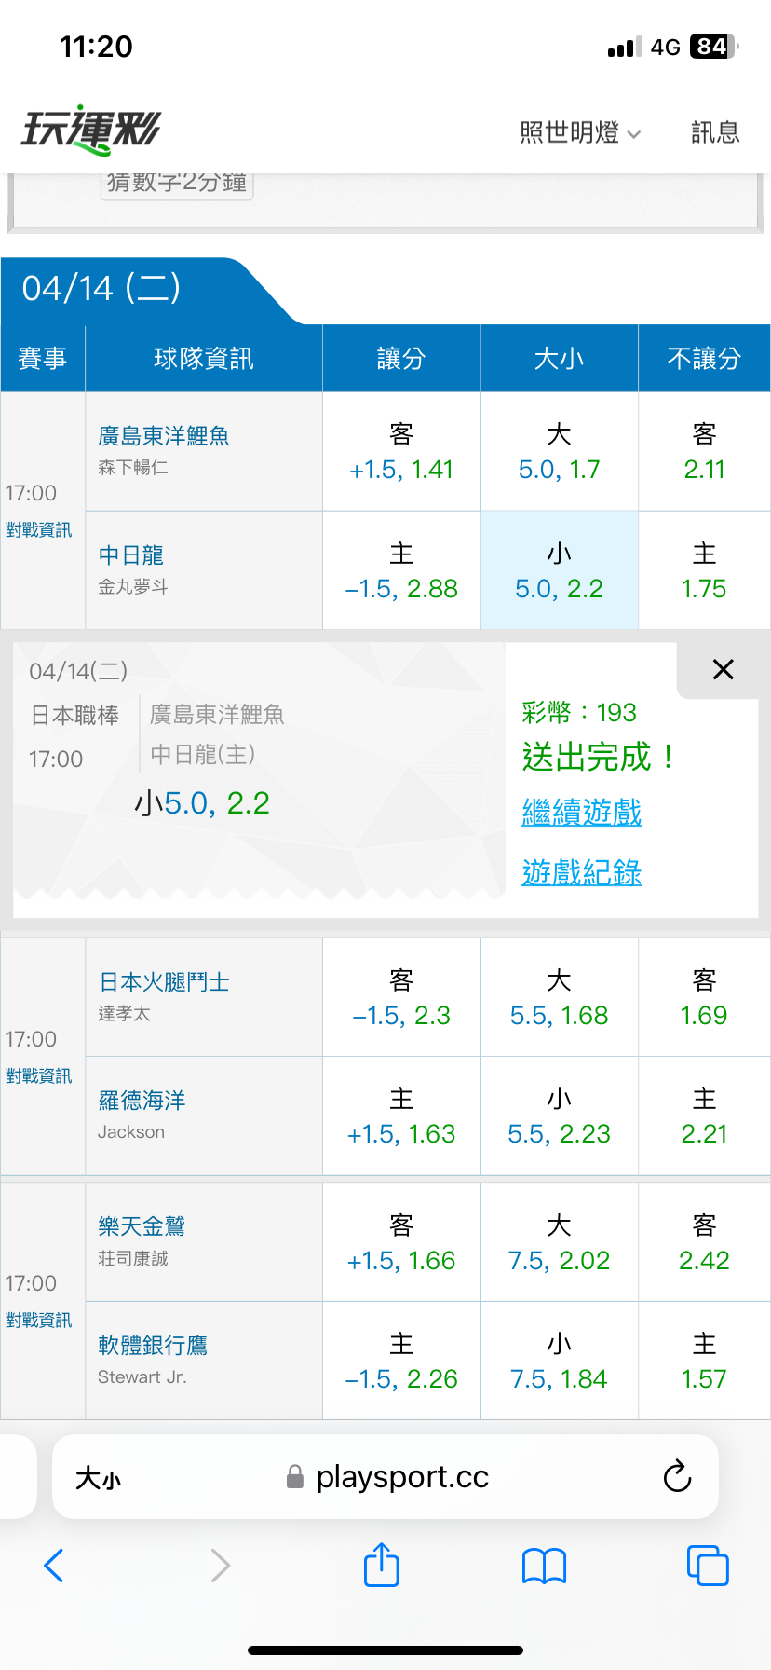Open the 訊息 messages menu
The width and height of the screenshot is (771, 1670).
714,133
